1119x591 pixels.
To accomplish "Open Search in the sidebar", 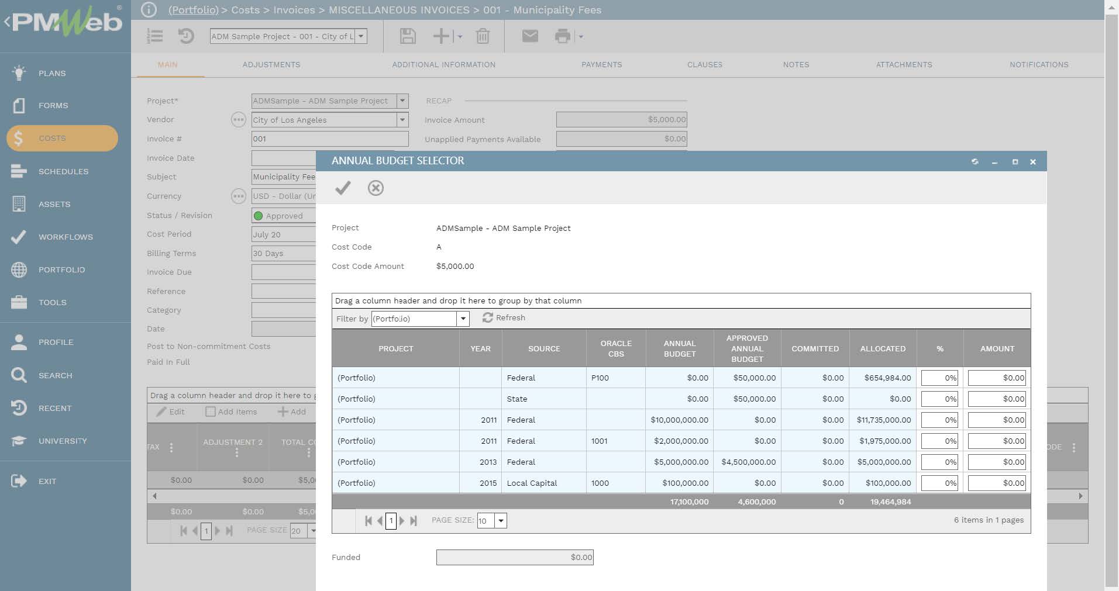I will pos(56,375).
